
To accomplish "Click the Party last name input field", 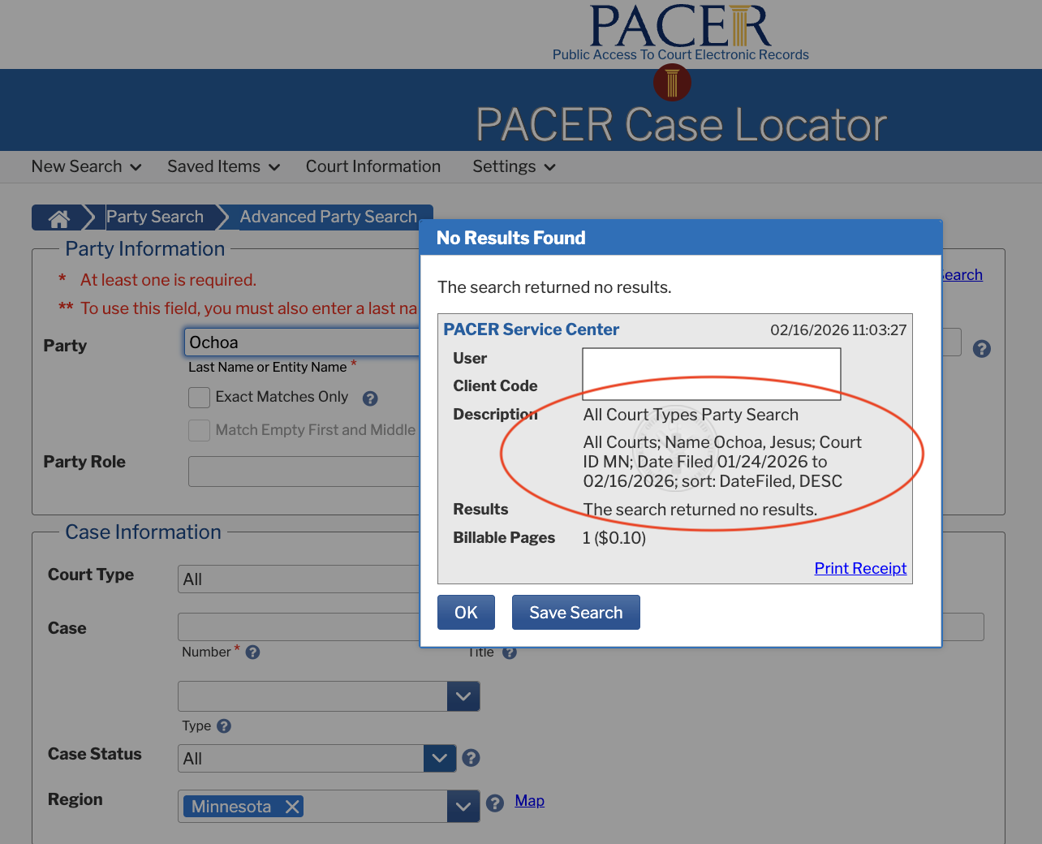I will click(x=302, y=342).
